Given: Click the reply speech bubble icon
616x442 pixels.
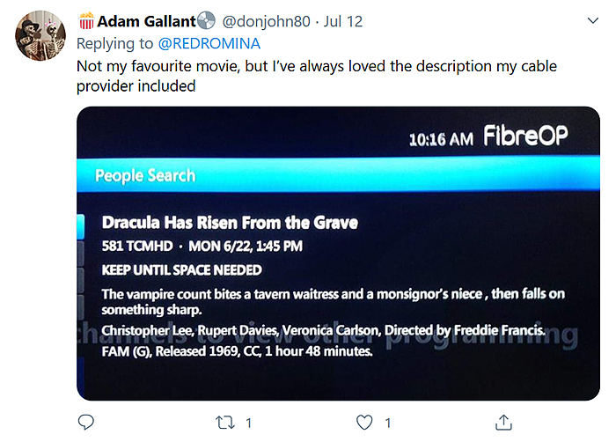Looking at the screenshot, I should click(x=86, y=422).
